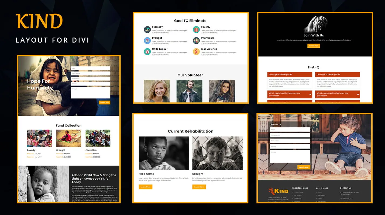This screenshot has height=215, width=385.
Task: Click the 'Education' fund title
Action: (x=91, y=150)
